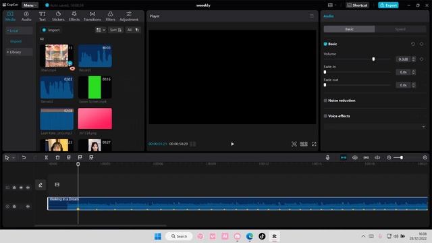The height and width of the screenshot is (243, 432).
Task: Click the Import button in media panel
Action: click(51, 30)
